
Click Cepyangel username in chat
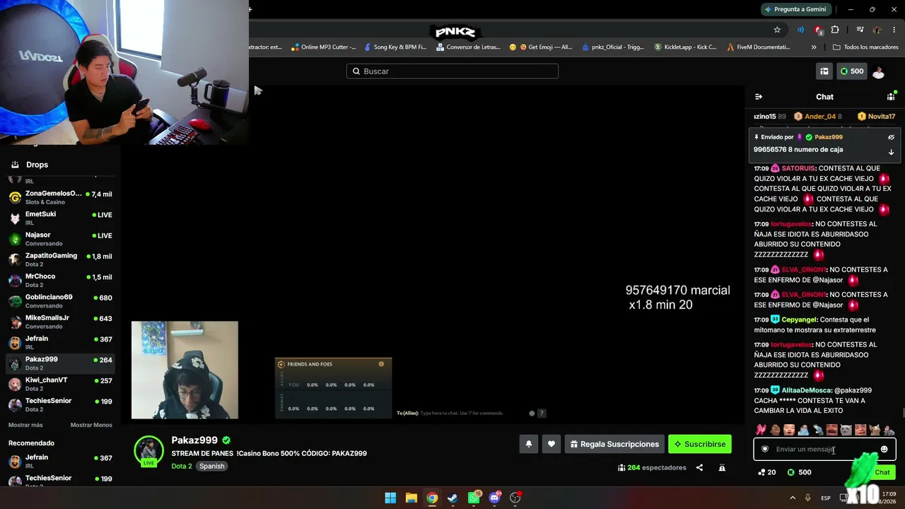[799, 320]
